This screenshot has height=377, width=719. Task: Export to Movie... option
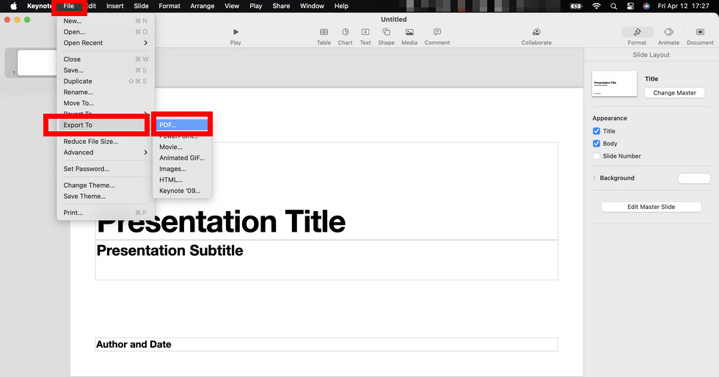(x=182, y=147)
